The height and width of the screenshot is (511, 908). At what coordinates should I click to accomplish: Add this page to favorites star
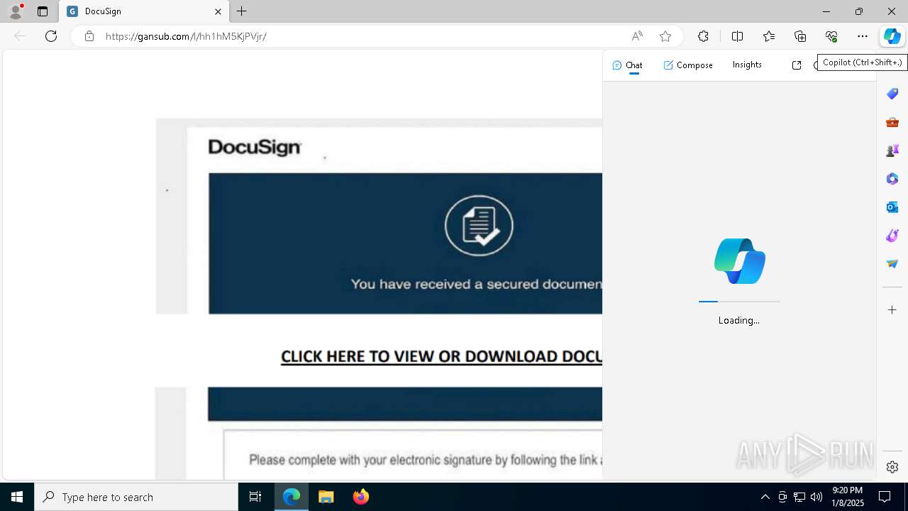coord(665,36)
